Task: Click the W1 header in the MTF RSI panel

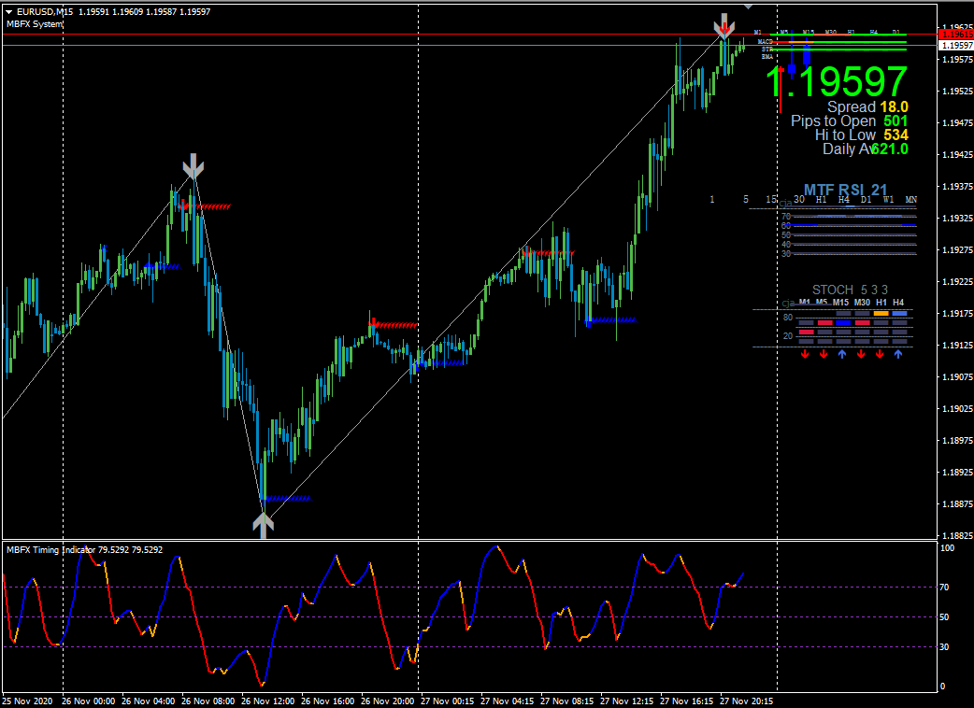Action: pos(888,200)
